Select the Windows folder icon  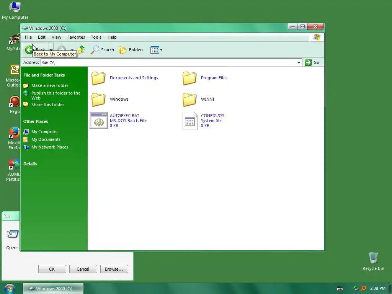pos(98,100)
